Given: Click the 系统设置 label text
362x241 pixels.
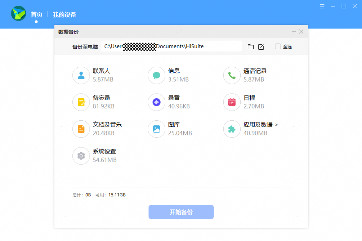Looking at the screenshot, I should [104, 152].
